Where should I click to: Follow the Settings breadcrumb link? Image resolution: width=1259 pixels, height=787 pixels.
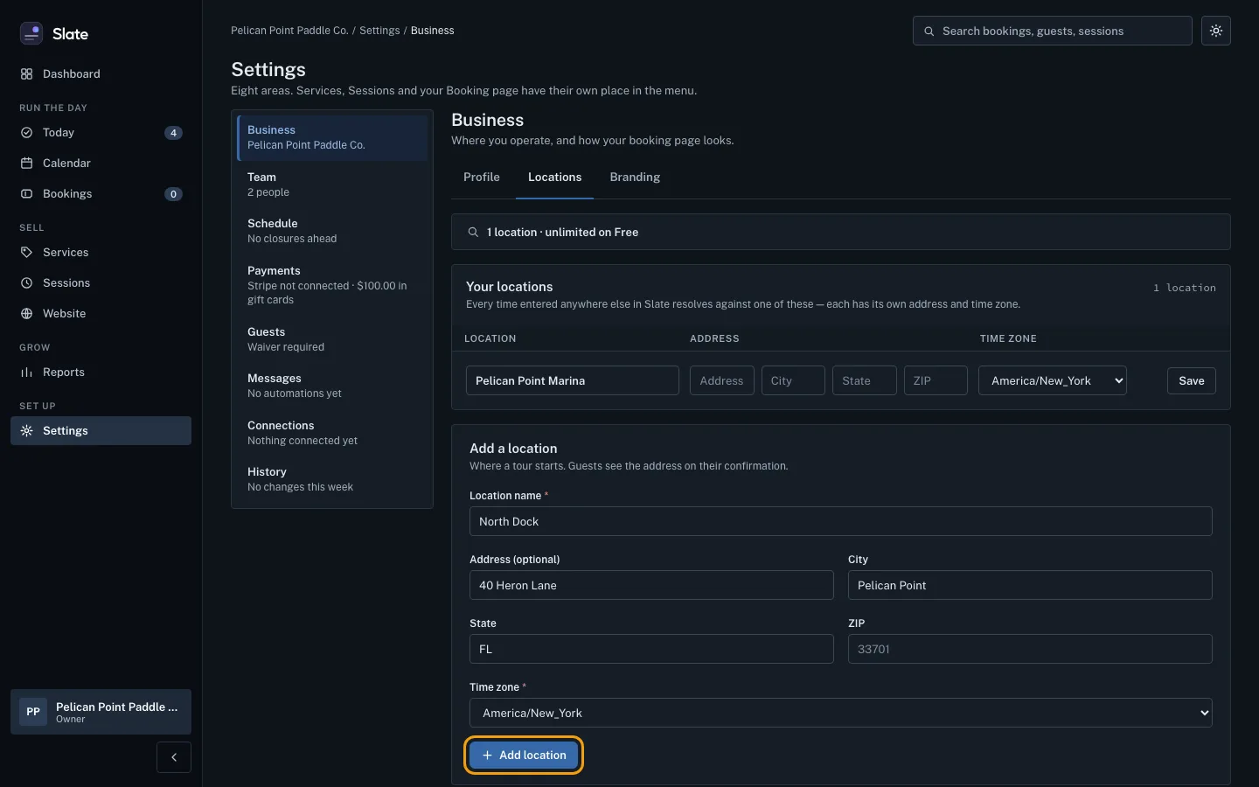click(x=379, y=31)
